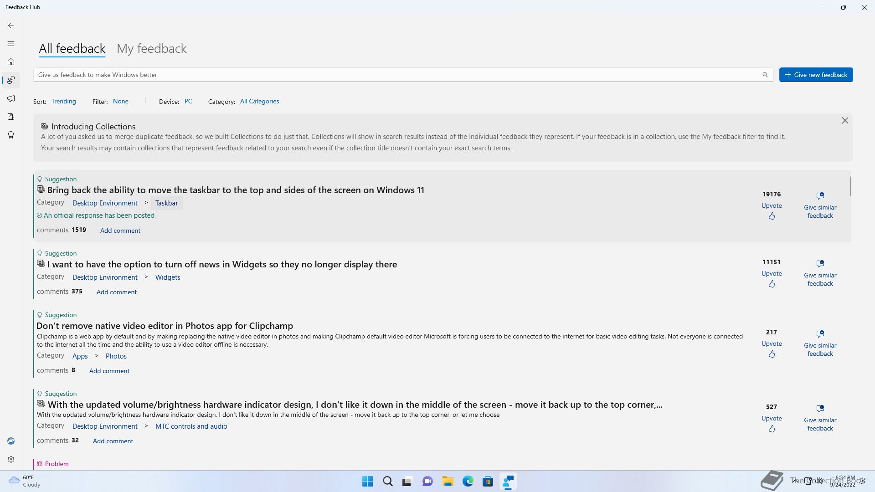Open Desktop Environment category of taskbar suggestion

click(x=105, y=203)
